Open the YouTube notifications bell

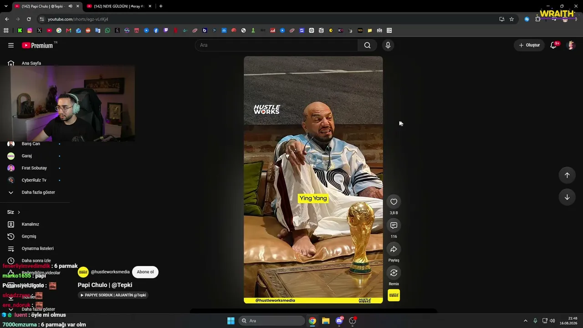point(553,45)
